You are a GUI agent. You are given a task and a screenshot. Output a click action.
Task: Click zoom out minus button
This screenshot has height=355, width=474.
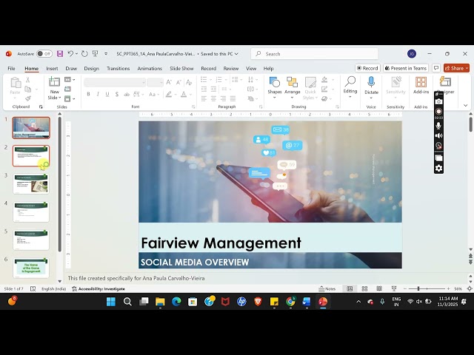tap(405, 289)
